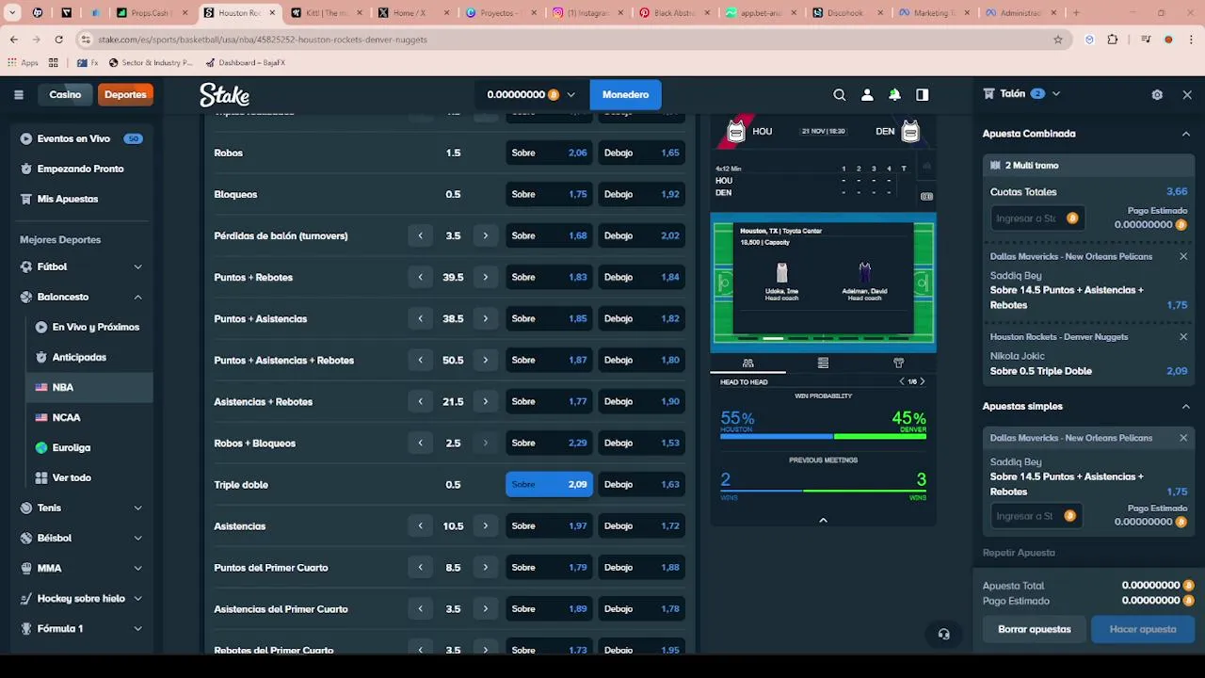Viewport: 1205px width, 678px height.
Task: Open the head-to-head stats tab icon
Action: pyautogui.click(x=747, y=363)
